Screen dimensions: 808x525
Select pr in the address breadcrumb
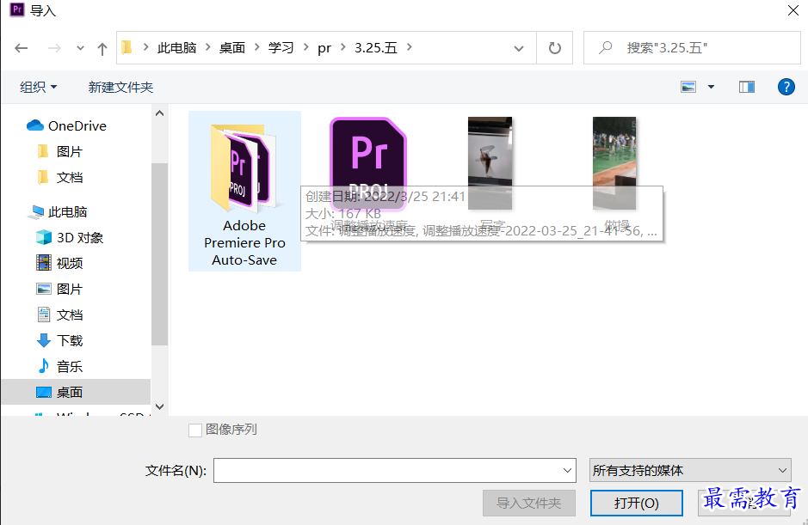324,48
